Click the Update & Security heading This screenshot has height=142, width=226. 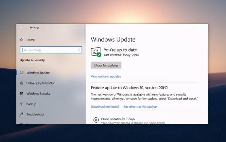[32, 60]
